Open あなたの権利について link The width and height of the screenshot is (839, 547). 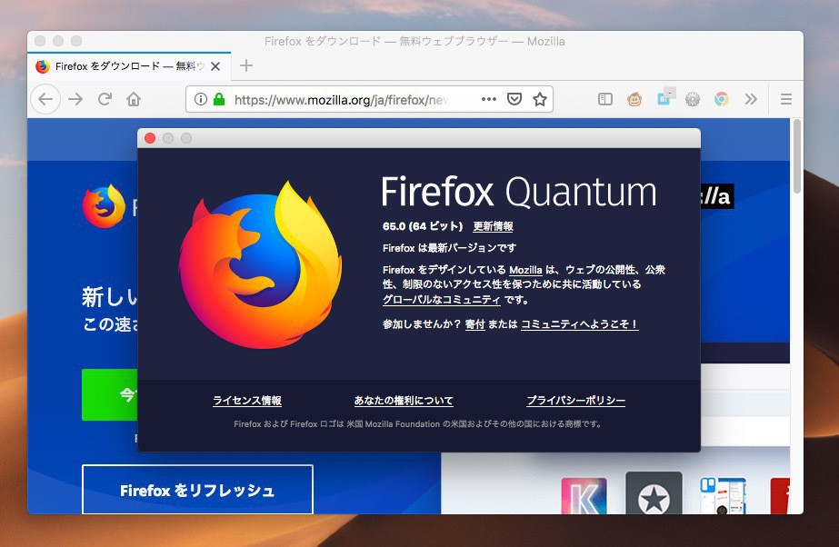point(404,401)
